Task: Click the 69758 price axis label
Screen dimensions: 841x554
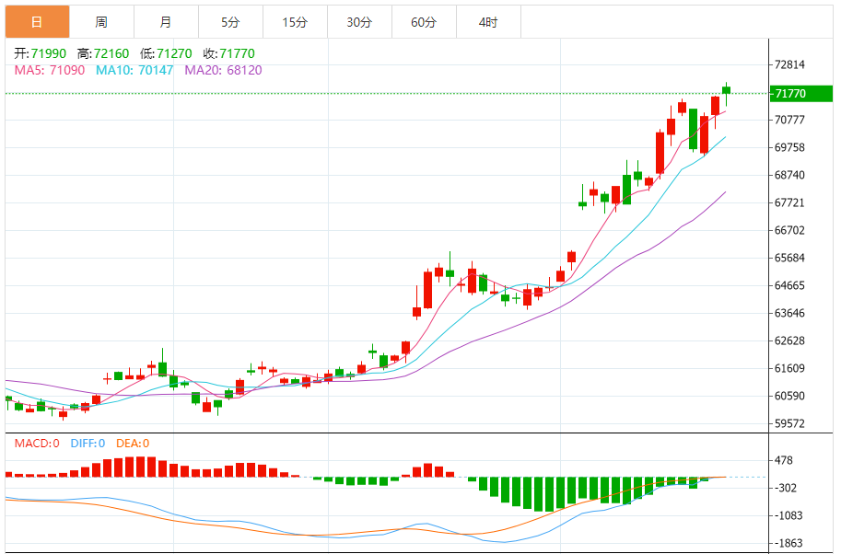Action: (x=789, y=147)
